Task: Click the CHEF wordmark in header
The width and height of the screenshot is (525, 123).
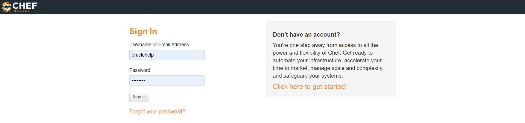Action: [25, 6]
